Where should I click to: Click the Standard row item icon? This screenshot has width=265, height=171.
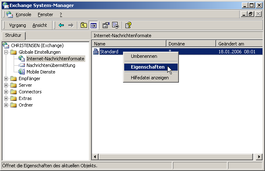point(96,52)
